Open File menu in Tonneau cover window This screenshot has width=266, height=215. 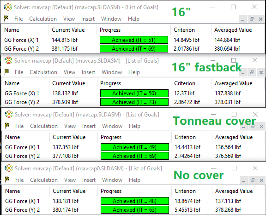pos(19,126)
